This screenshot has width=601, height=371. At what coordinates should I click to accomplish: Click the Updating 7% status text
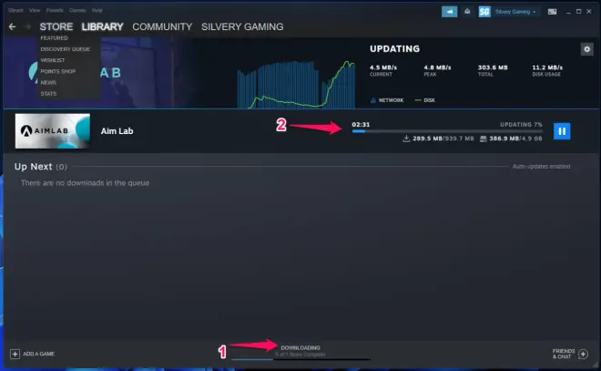[x=521, y=124]
